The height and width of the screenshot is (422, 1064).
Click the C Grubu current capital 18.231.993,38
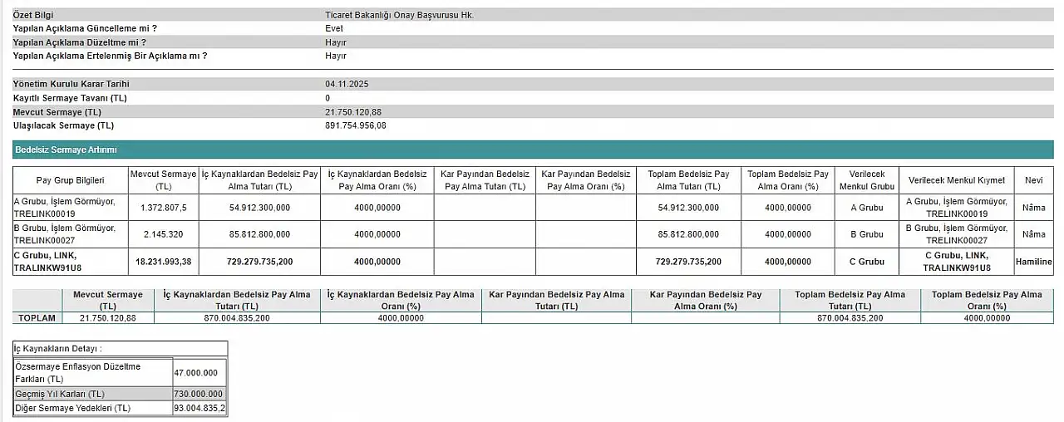(x=164, y=262)
